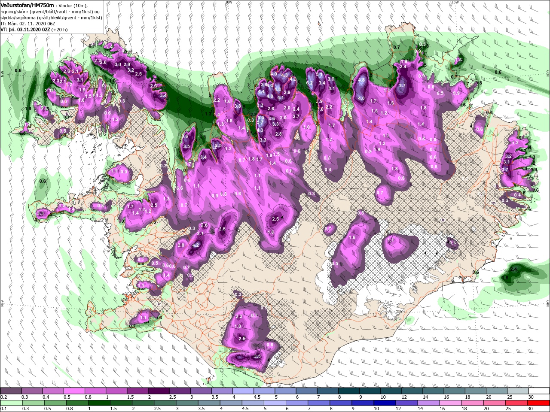The width and height of the screenshot is (550, 412).
Task: Pick the pale pink 16–18 rain legend swatch
Action: (451, 403)
